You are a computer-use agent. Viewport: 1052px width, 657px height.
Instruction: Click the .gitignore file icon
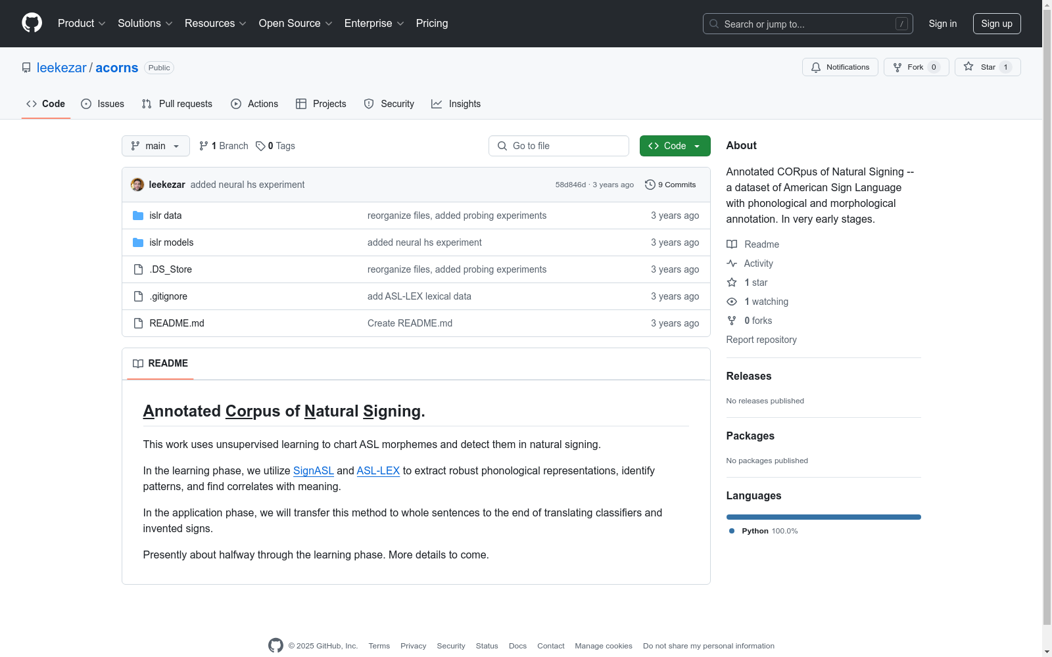coord(138,296)
